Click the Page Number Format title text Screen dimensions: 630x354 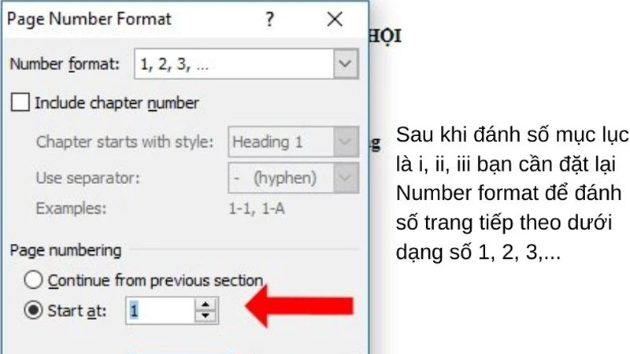point(89,19)
